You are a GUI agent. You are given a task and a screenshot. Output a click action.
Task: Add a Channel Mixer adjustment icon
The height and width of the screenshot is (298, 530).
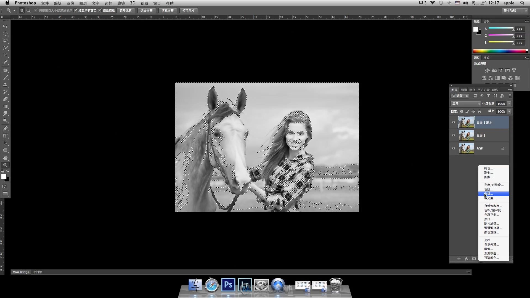(510, 78)
